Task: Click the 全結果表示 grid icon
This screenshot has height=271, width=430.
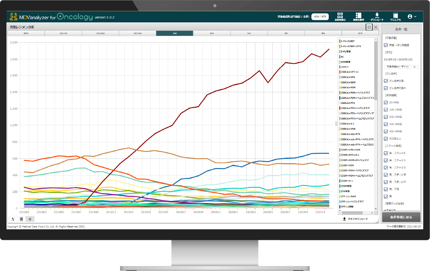Action: click(340, 16)
